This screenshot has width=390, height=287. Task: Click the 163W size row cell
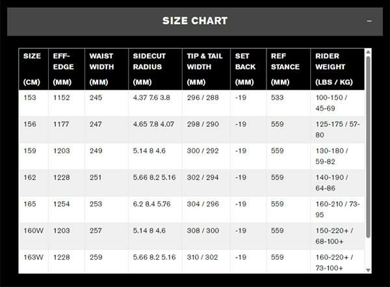[x=34, y=257]
